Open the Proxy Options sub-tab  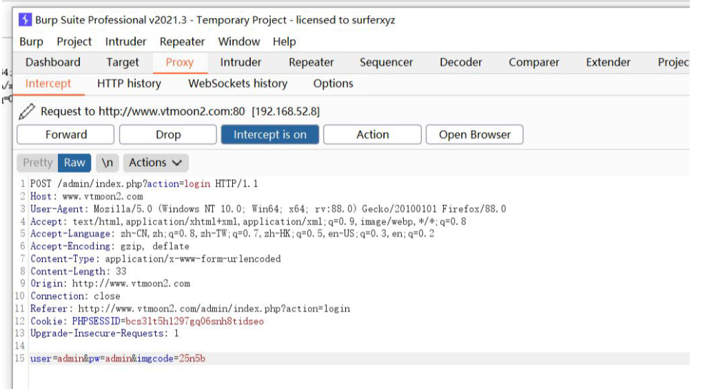tap(333, 83)
